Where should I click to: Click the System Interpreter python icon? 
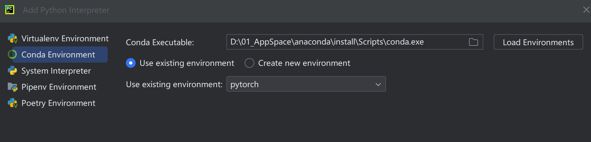coord(12,71)
